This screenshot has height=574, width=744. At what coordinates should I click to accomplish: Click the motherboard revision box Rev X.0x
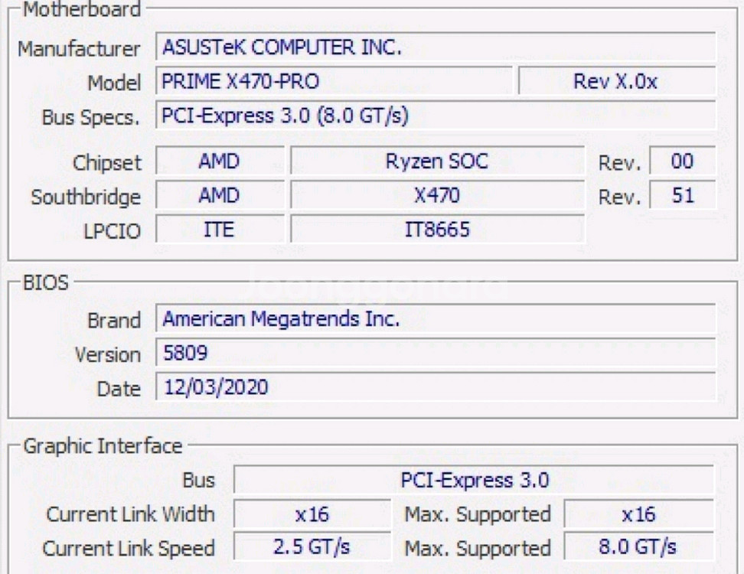[616, 82]
